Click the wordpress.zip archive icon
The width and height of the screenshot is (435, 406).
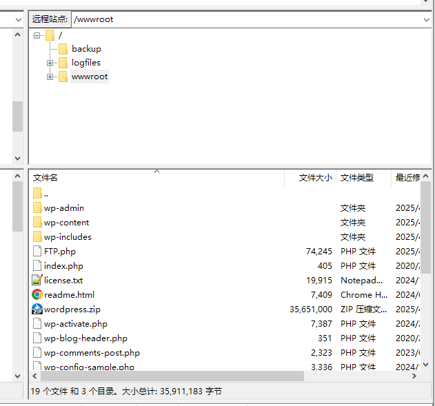coord(37,309)
